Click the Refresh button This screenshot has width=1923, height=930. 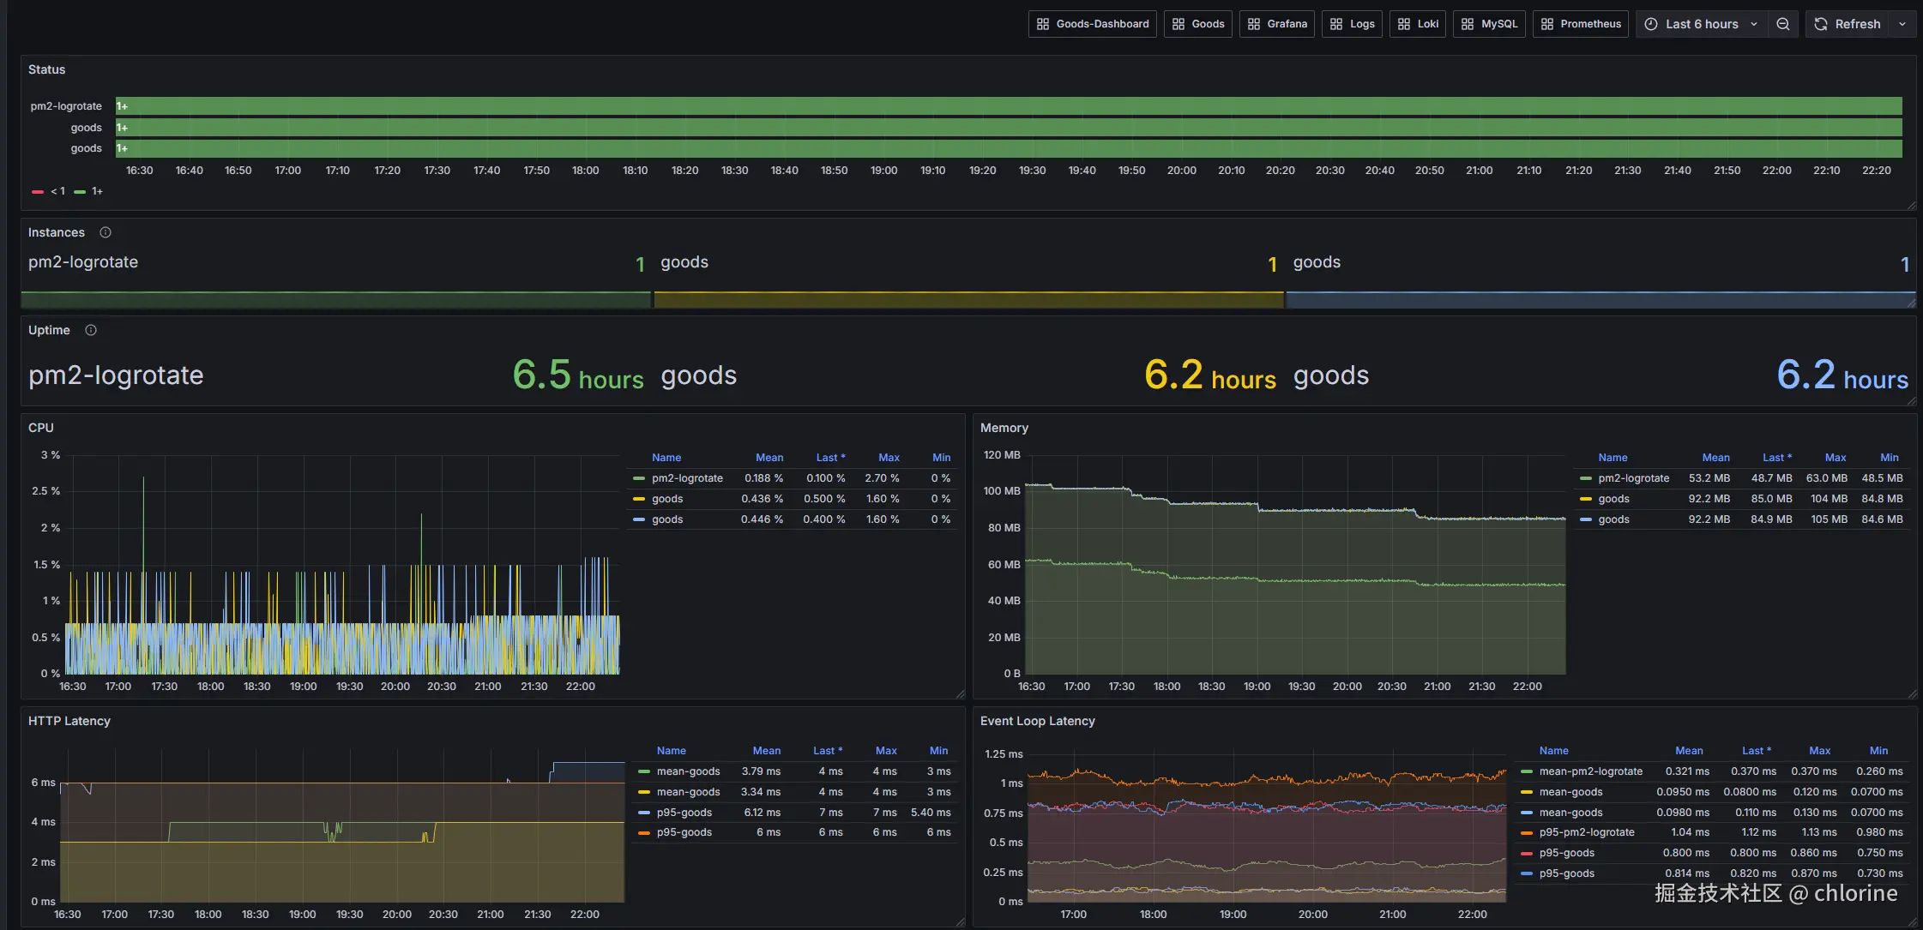click(x=1847, y=24)
